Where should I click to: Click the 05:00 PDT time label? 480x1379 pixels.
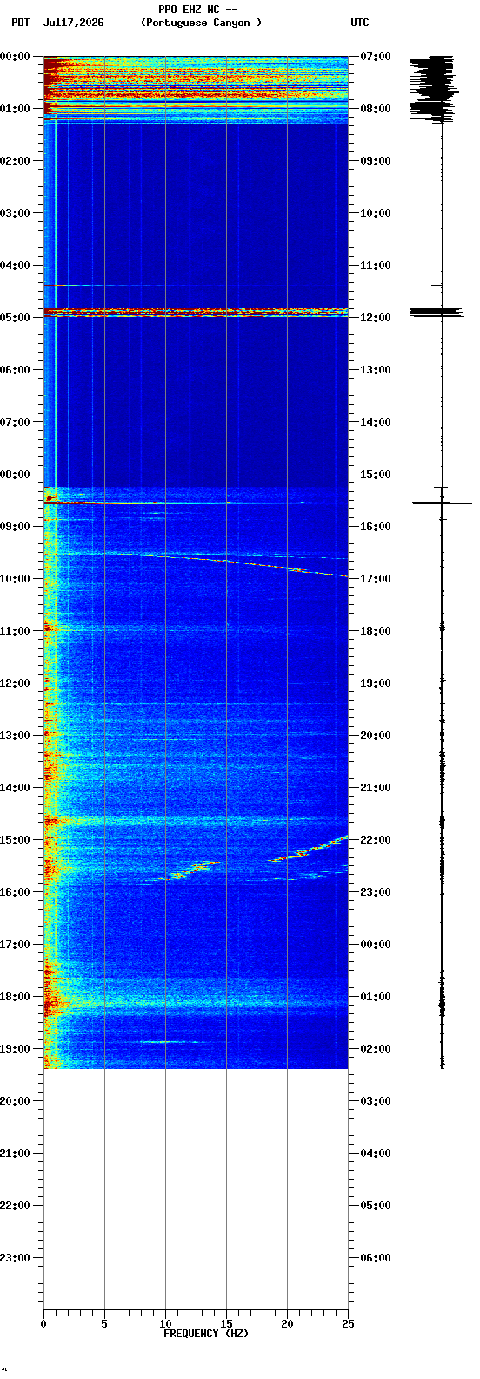coord(15,317)
